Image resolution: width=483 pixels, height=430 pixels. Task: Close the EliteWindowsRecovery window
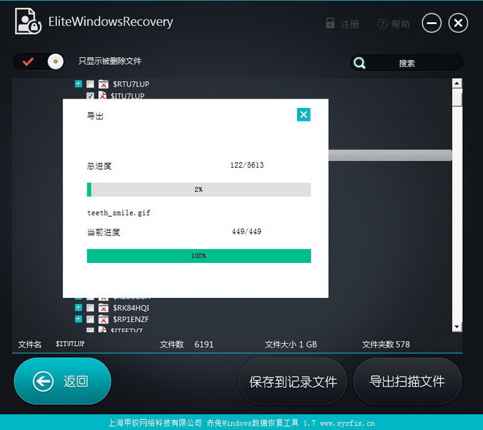pyautogui.click(x=458, y=23)
